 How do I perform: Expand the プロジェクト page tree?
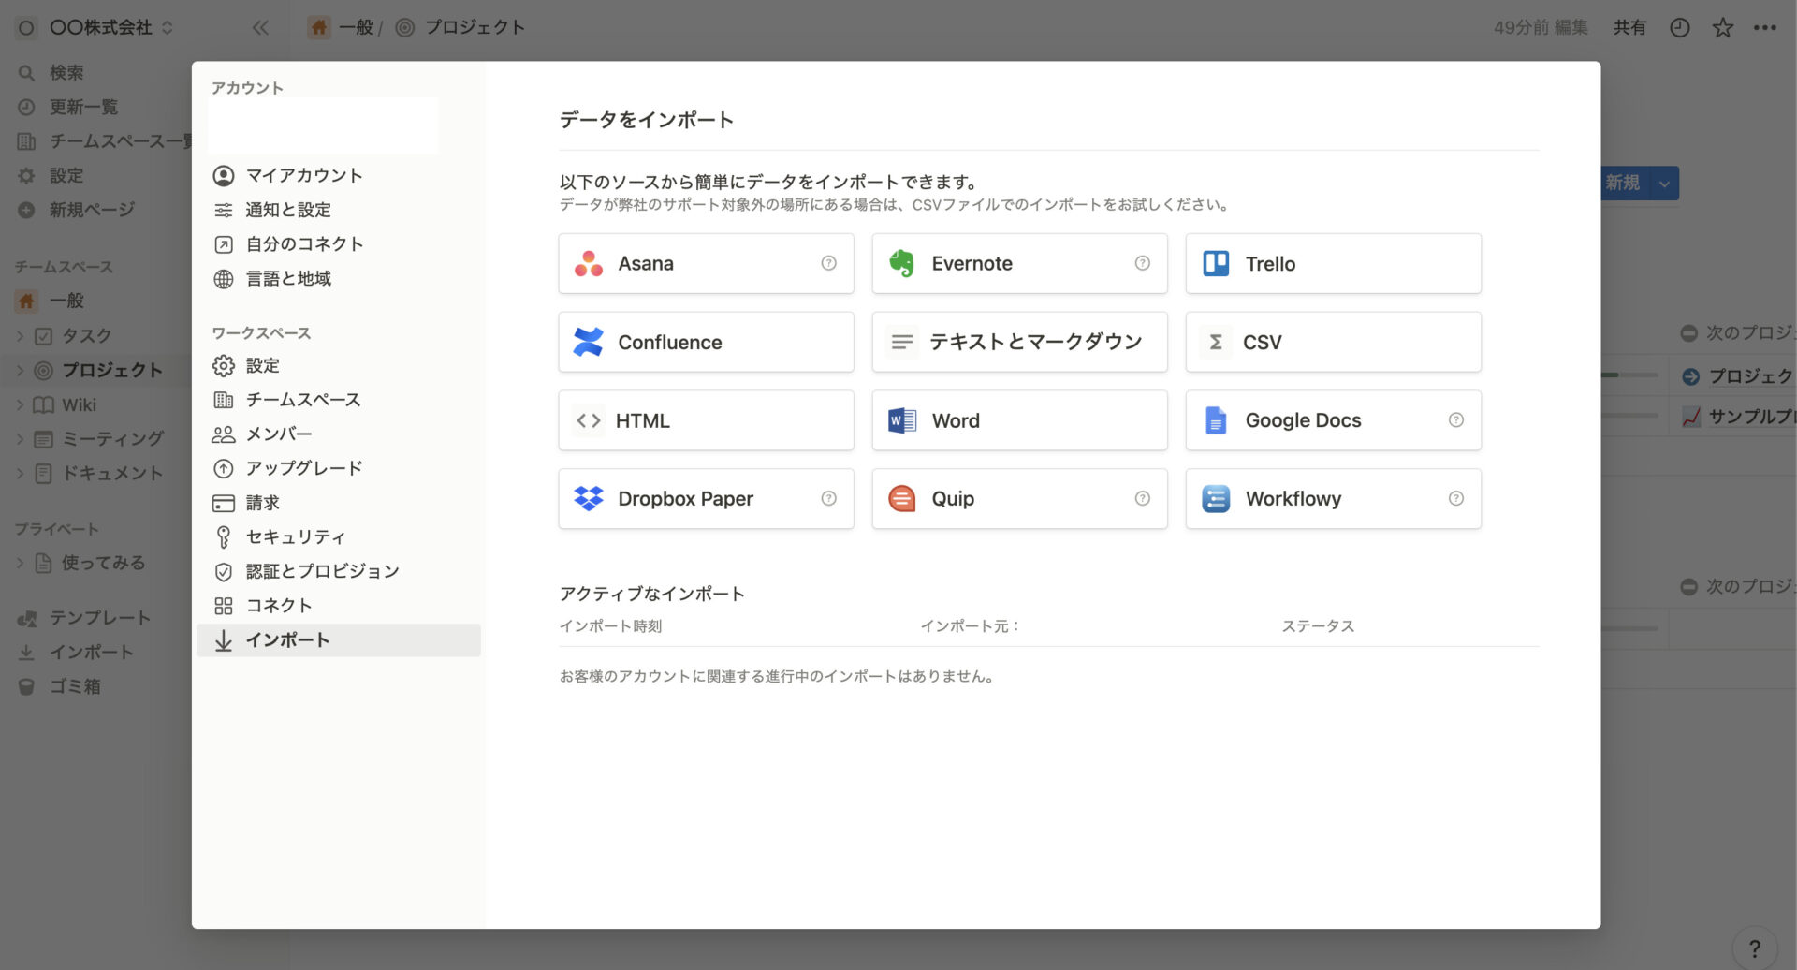click(x=20, y=371)
